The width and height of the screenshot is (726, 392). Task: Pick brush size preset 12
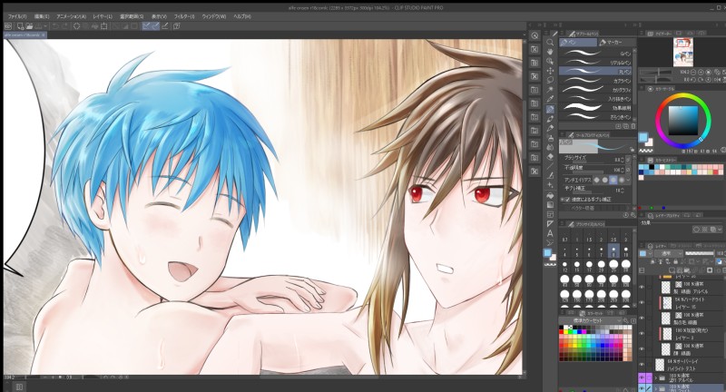[x=564, y=266]
